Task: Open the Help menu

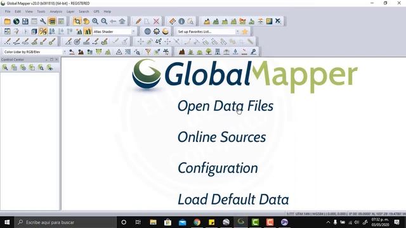Action: (107, 11)
